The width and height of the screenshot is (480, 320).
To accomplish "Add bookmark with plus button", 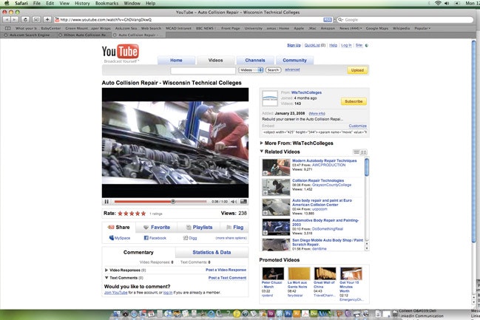I will pos(47,19).
